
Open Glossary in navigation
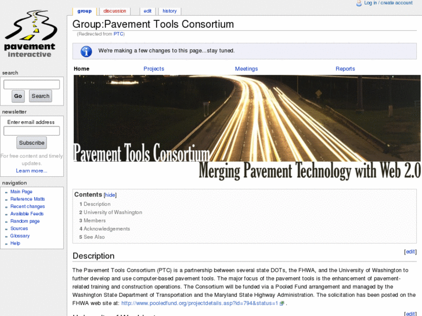coord(20,236)
